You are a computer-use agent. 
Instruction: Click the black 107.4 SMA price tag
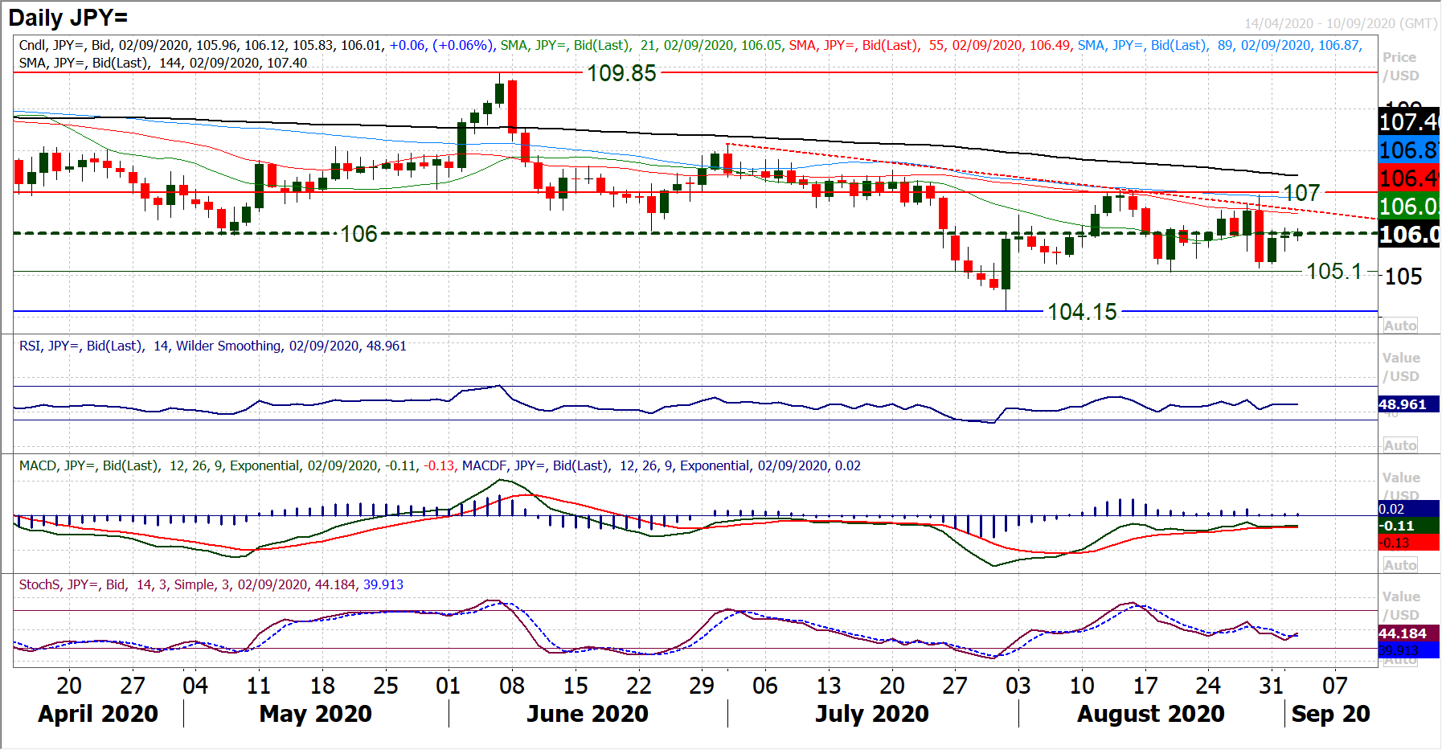pyautogui.click(x=1408, y=122)
